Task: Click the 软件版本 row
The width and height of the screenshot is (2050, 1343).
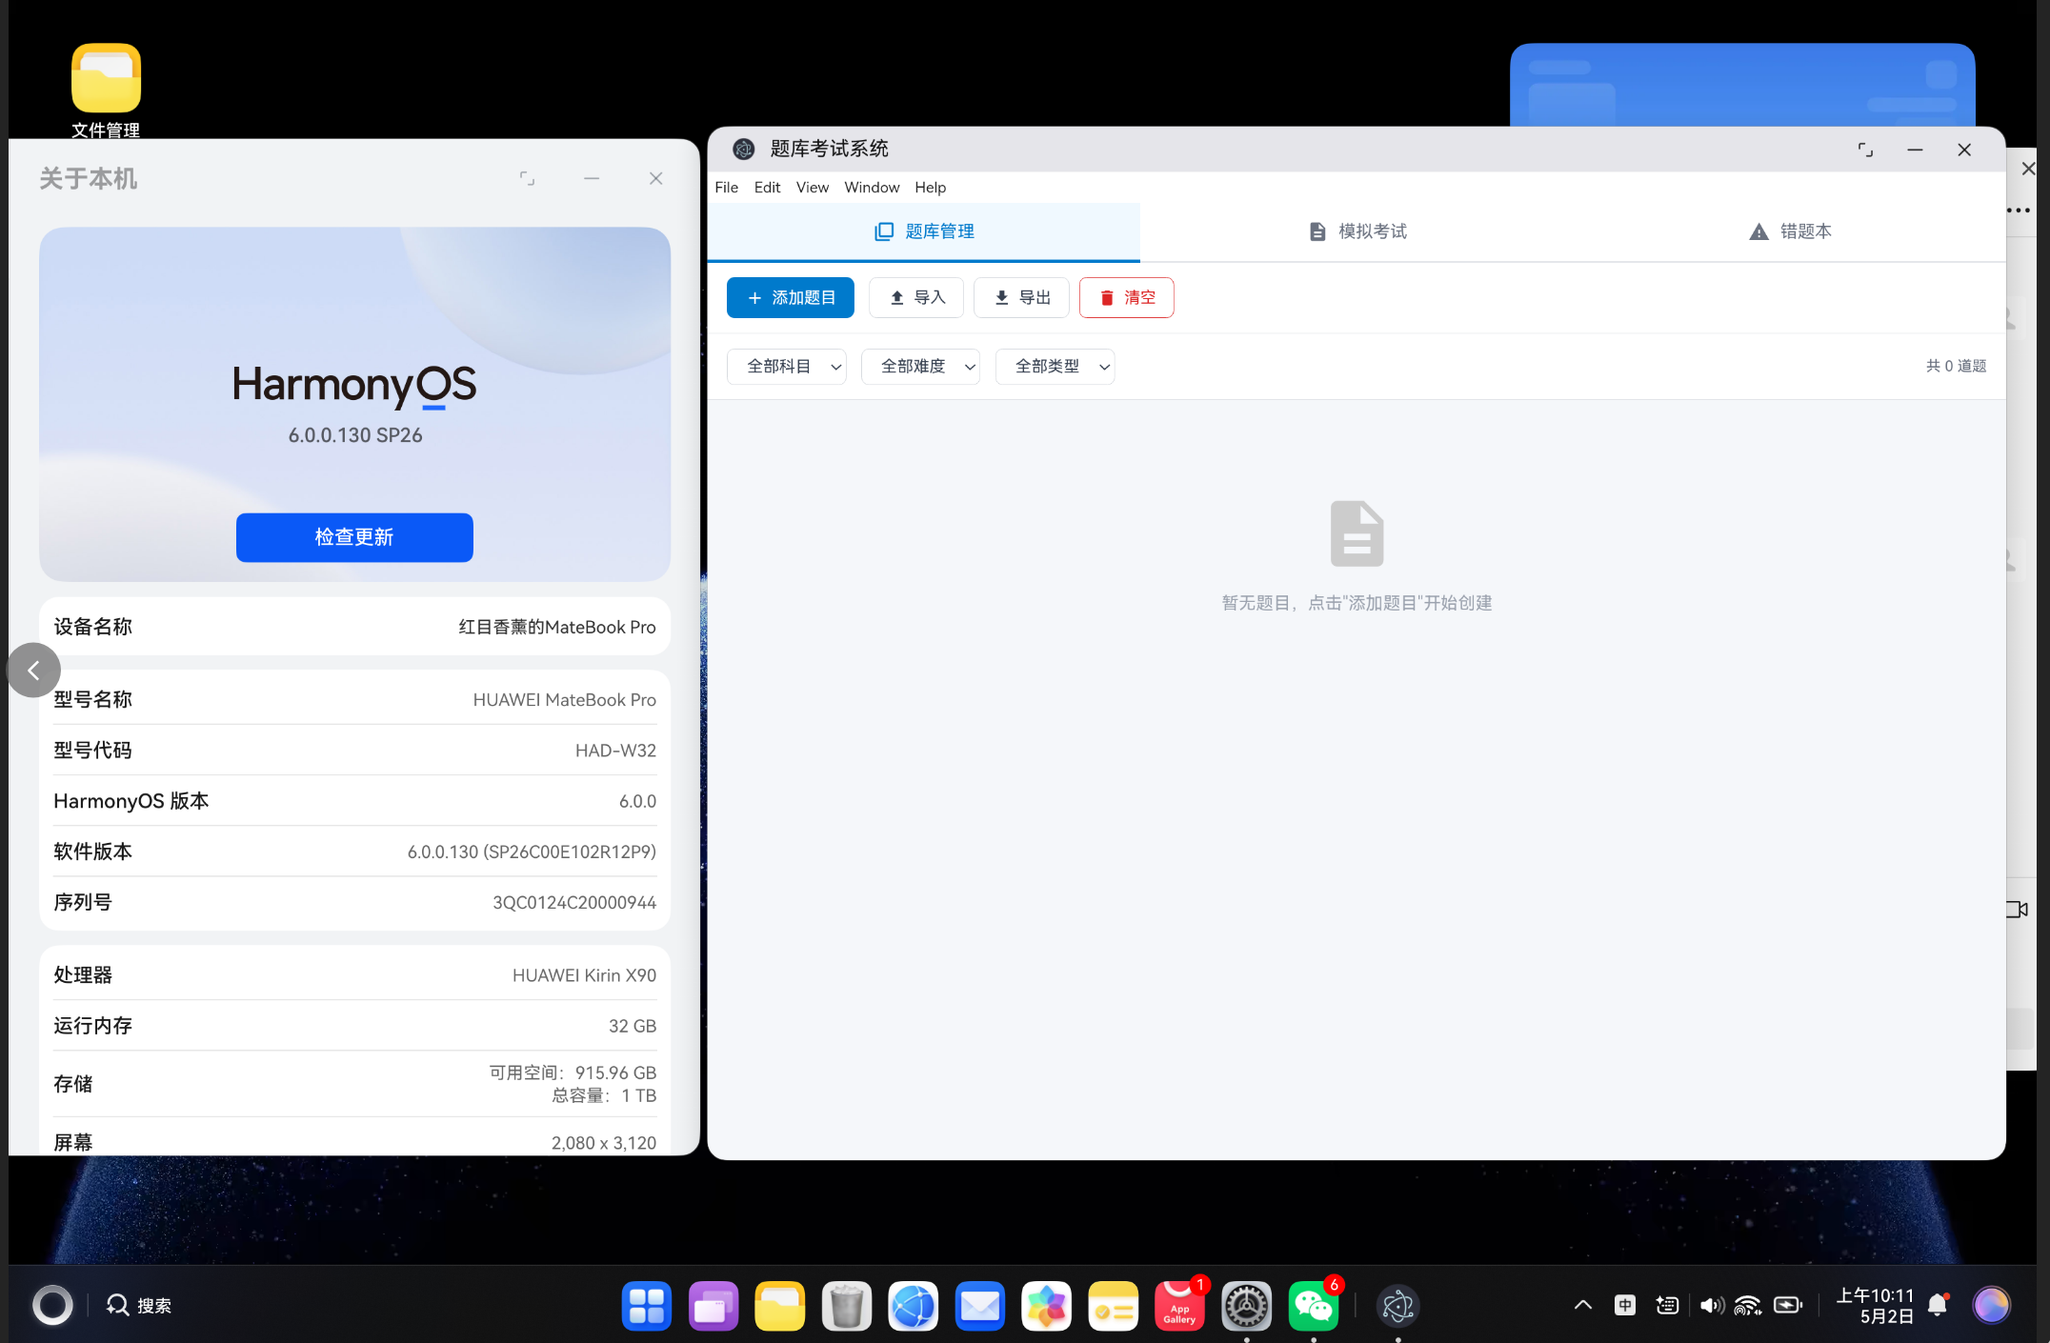Action: (x=354, y=852)
